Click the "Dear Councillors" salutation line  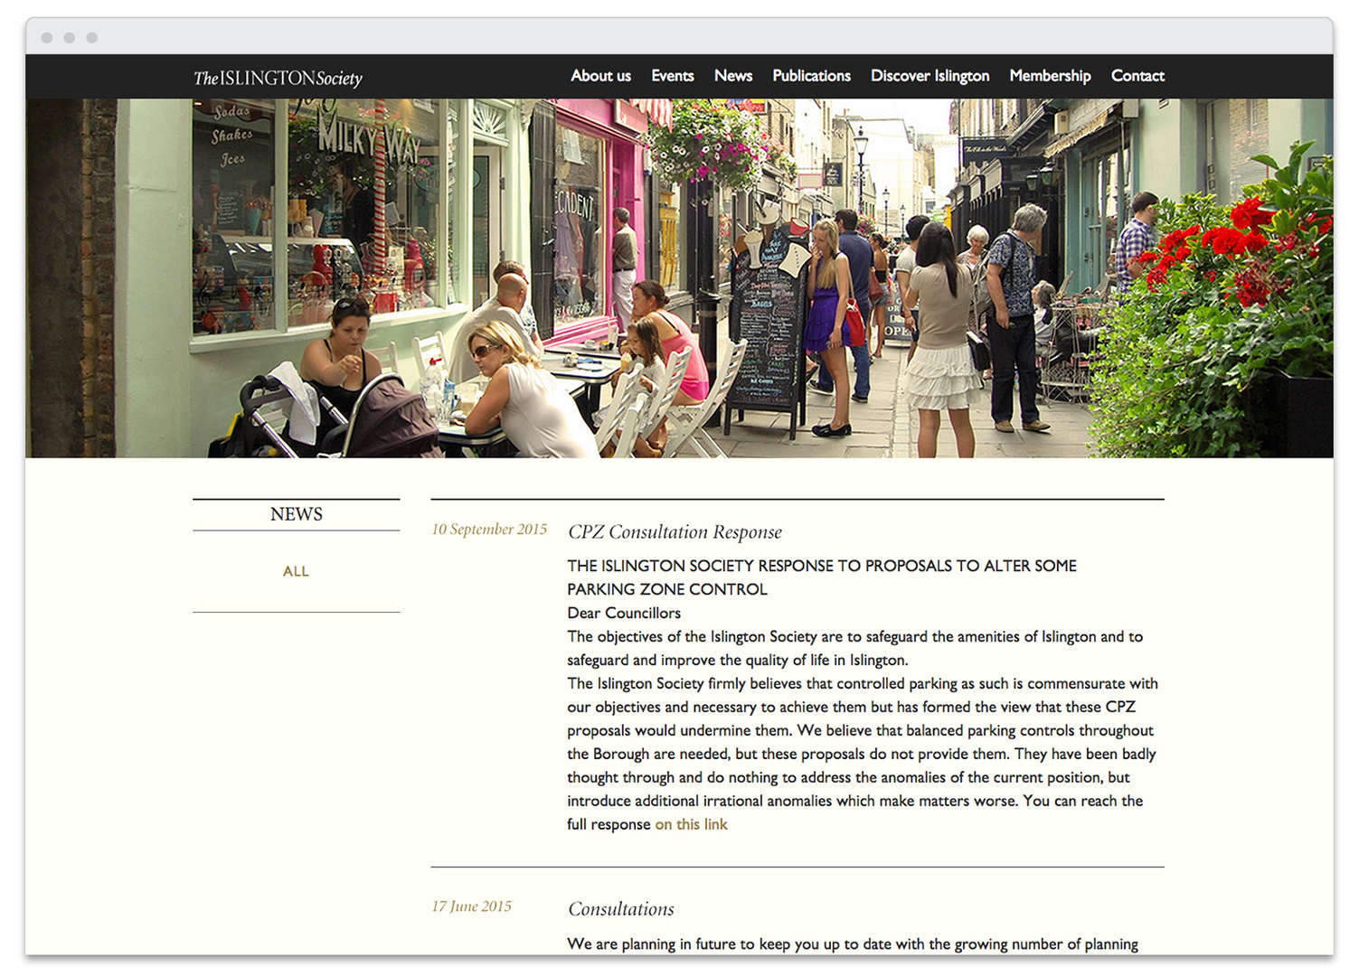tap(624, 613)
